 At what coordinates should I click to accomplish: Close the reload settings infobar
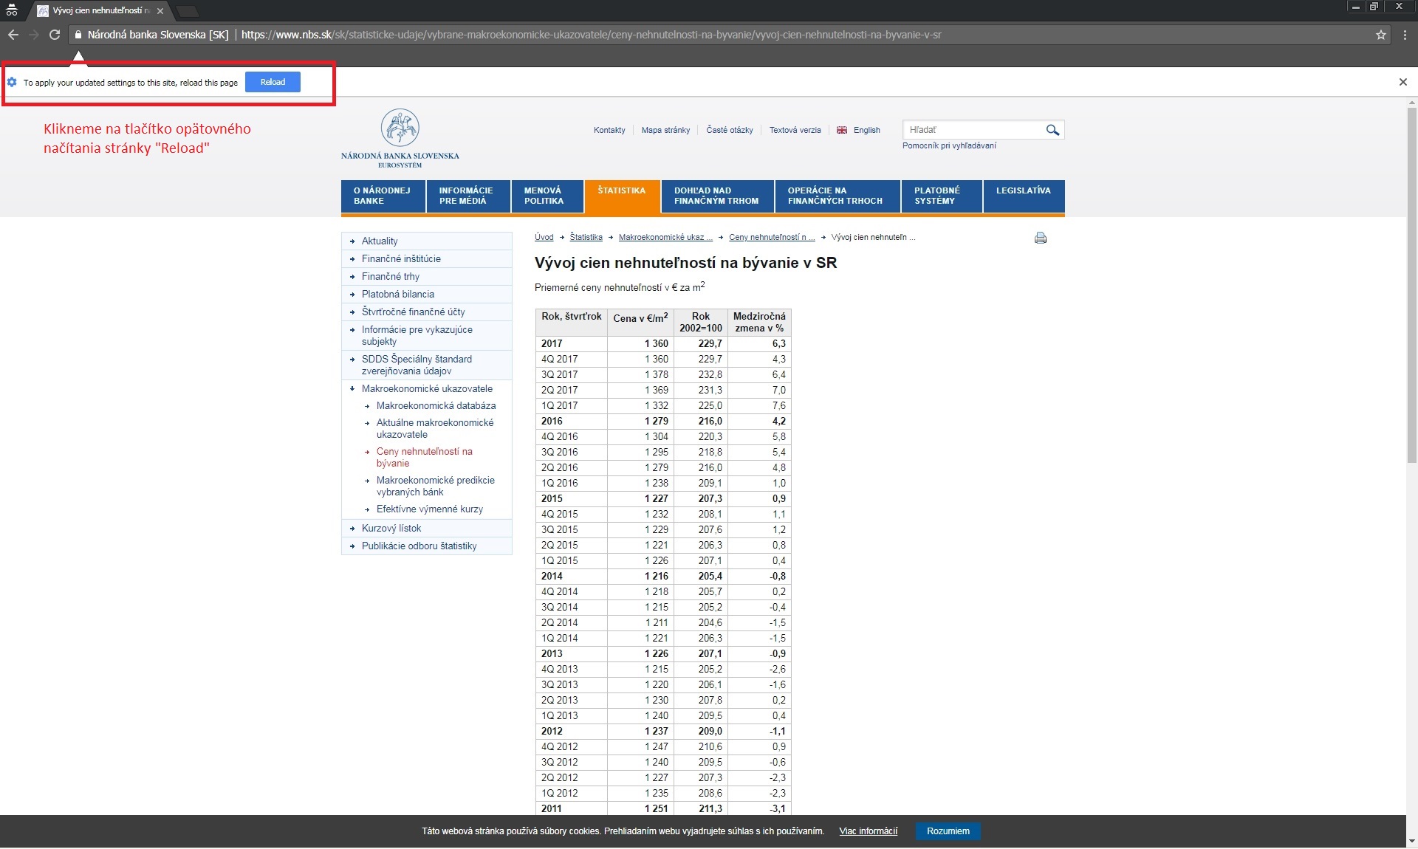[1402, 82]
